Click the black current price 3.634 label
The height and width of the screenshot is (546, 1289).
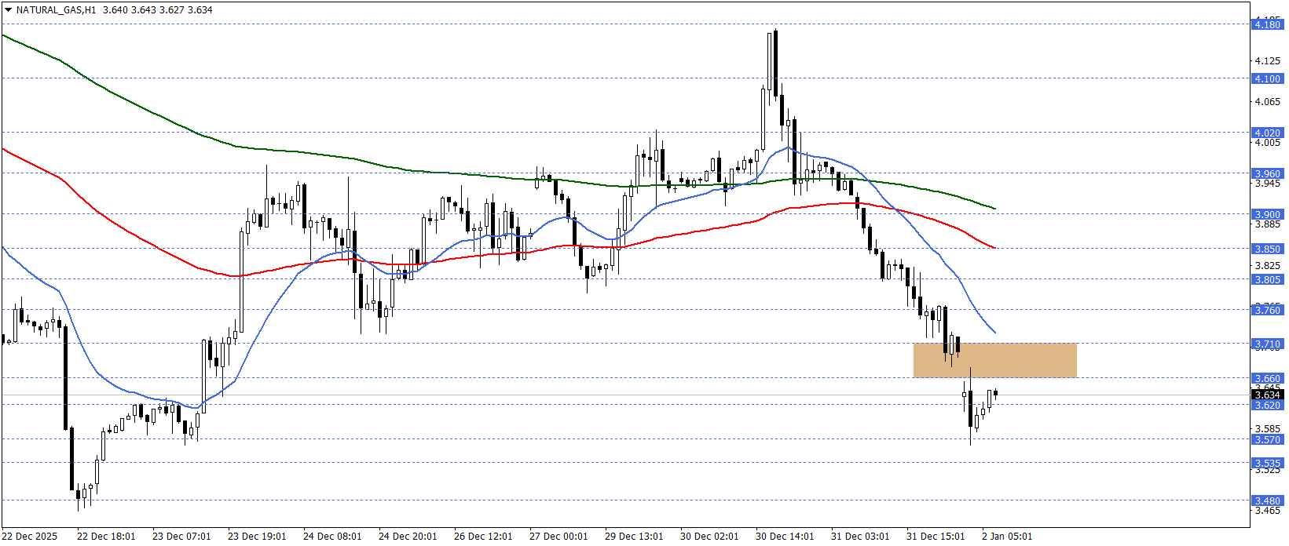[x=1266, y=395]
